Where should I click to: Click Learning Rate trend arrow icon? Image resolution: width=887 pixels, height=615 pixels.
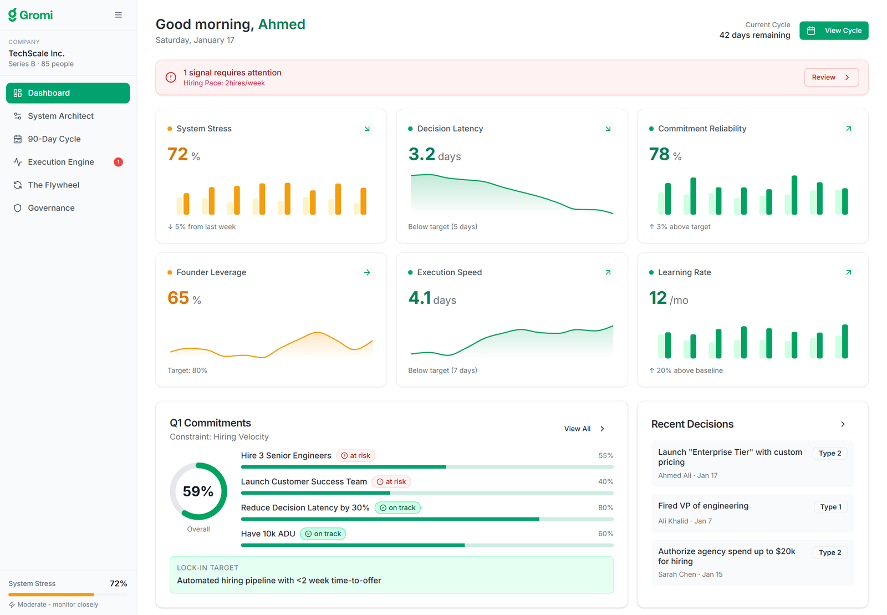coord(848,272)
